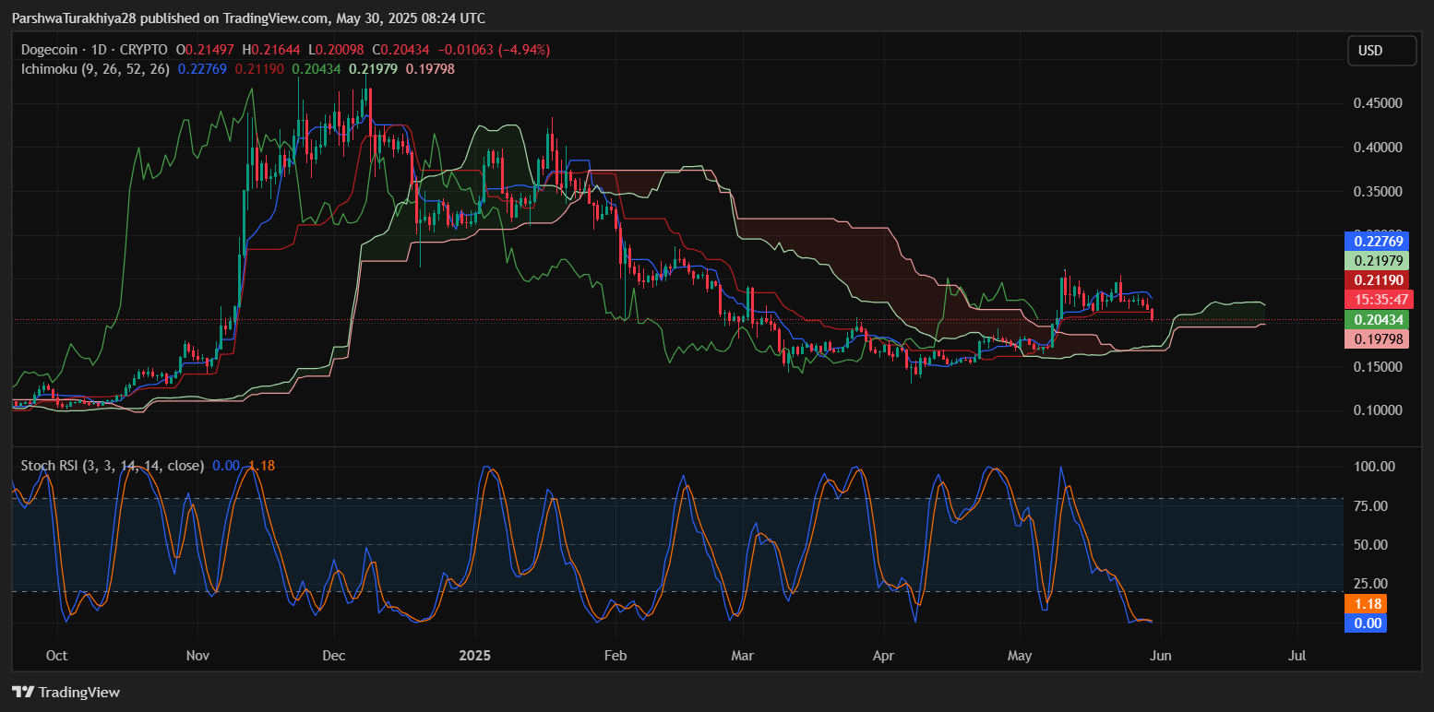Select the Ichimoku indicator legend label
This screenshot has width=1434, height=712.
(96, 68)
